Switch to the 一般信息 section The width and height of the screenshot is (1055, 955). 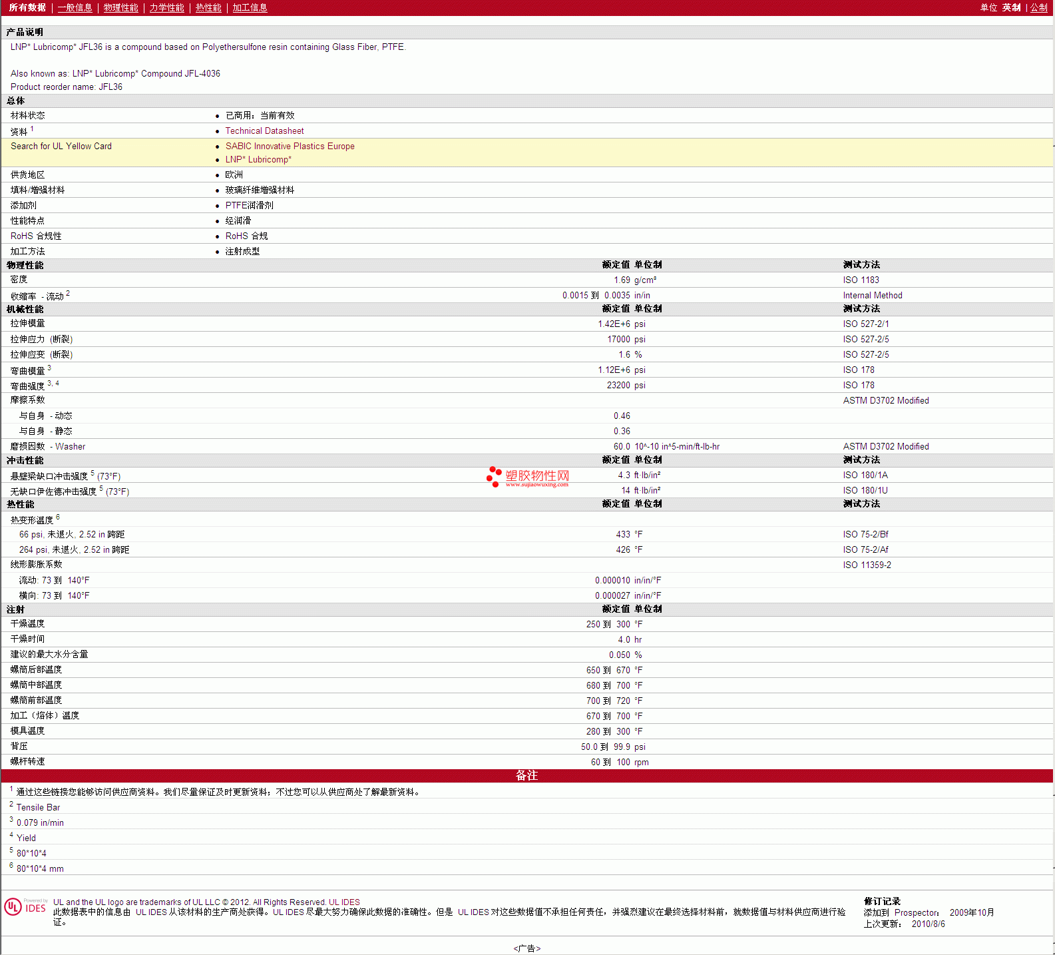coord(75,8)
